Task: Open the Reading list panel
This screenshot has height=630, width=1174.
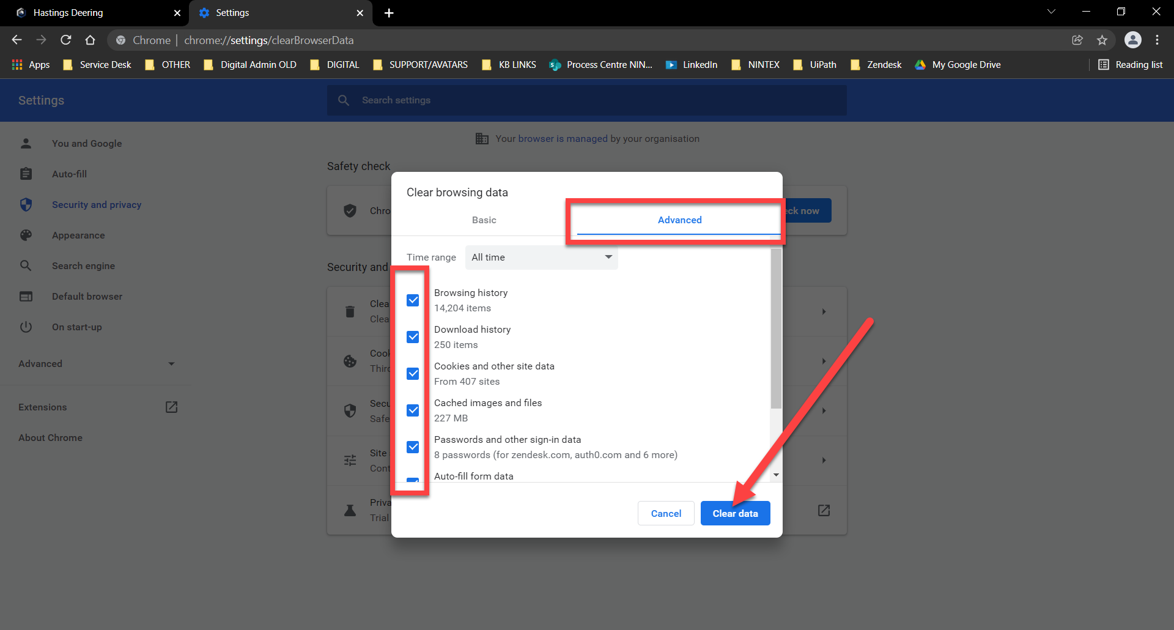Action: pyautogui.click(x=1131, y=65)
